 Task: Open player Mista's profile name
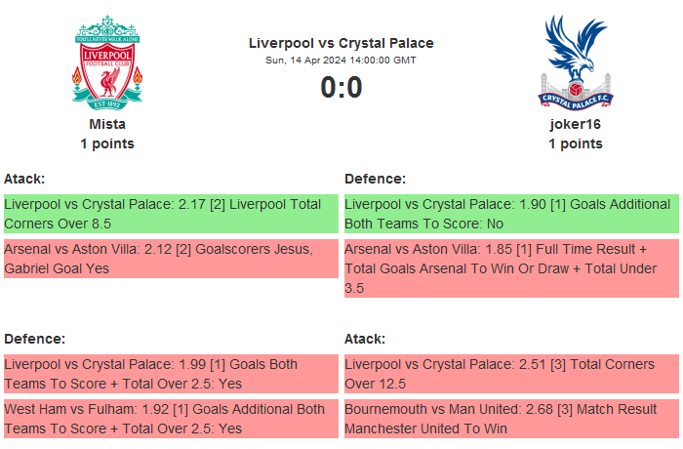107,124
